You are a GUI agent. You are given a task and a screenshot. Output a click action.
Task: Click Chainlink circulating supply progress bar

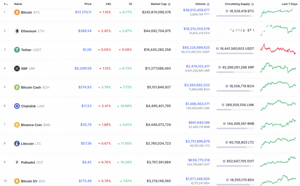tap(235, 109)
